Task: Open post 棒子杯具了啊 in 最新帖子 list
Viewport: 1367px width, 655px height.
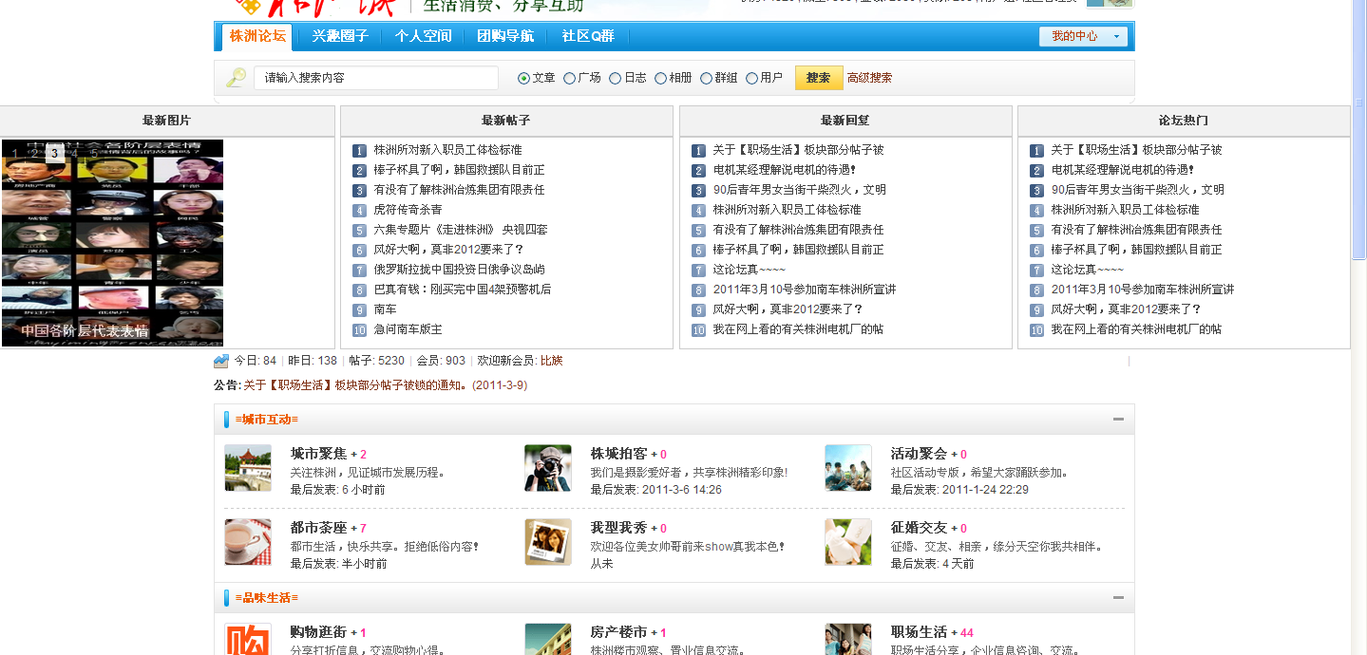Action: point(459,170)
